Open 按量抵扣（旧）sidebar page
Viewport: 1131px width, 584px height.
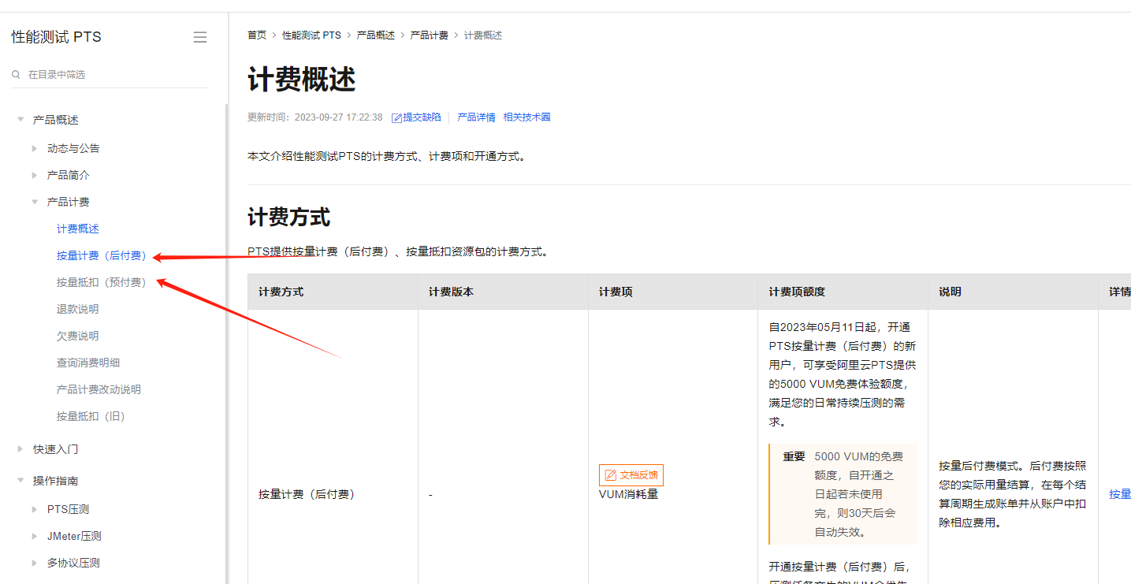[91, 416]
